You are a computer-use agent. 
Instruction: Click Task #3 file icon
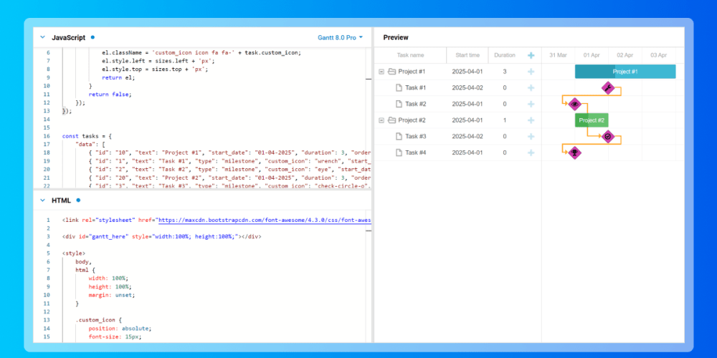[x=399, y=137]
